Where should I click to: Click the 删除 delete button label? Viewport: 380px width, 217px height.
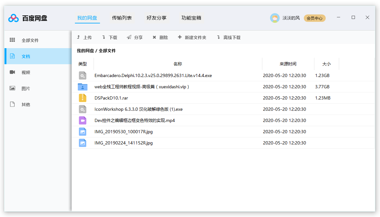[x=164, y=38]
